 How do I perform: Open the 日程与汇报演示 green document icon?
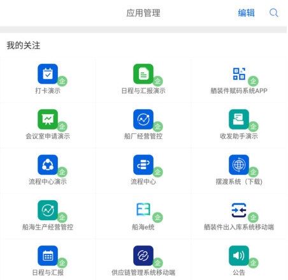[x=143, y=74]
